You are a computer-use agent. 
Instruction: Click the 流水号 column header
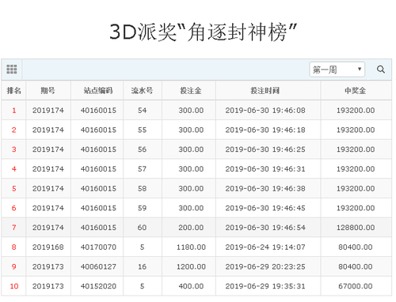tap(142, 91)
